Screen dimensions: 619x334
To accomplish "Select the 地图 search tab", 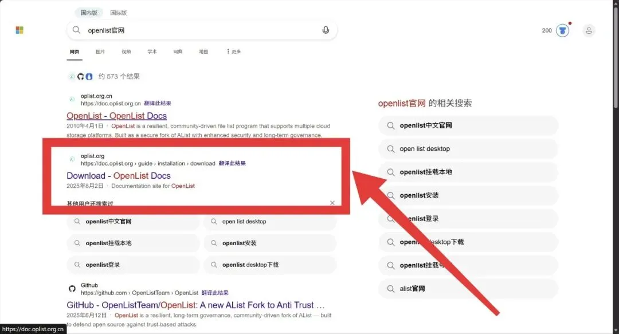I will (x=203, y=52).
